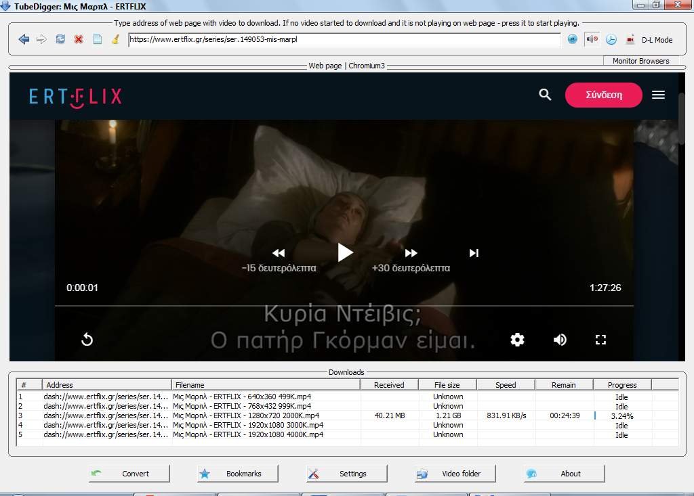The image size is (694, 496).
Task: Rewind 15 seconds in the video
Action: [279, 253]
